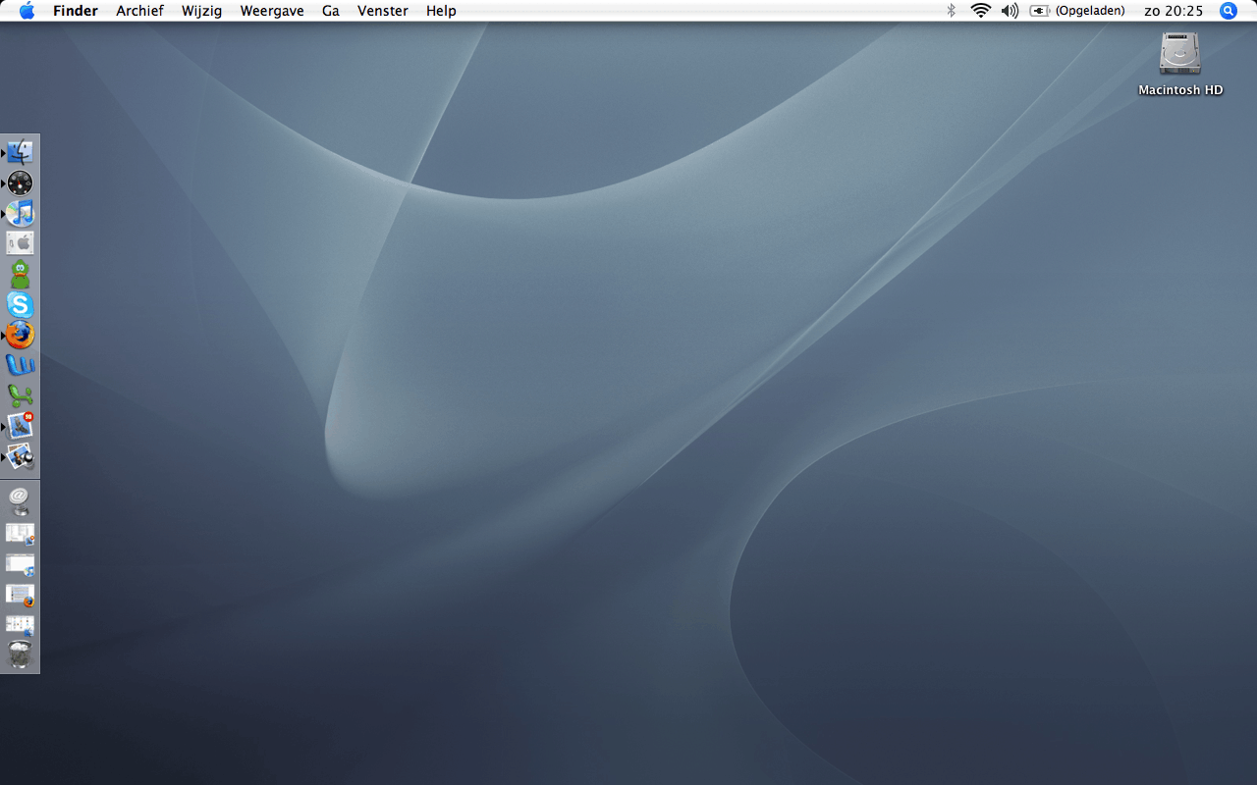Open the Weergave menu
Image resolution: width=1257 pixels, height=785 pixels.
pyautogui.click(x=272, y=11)
